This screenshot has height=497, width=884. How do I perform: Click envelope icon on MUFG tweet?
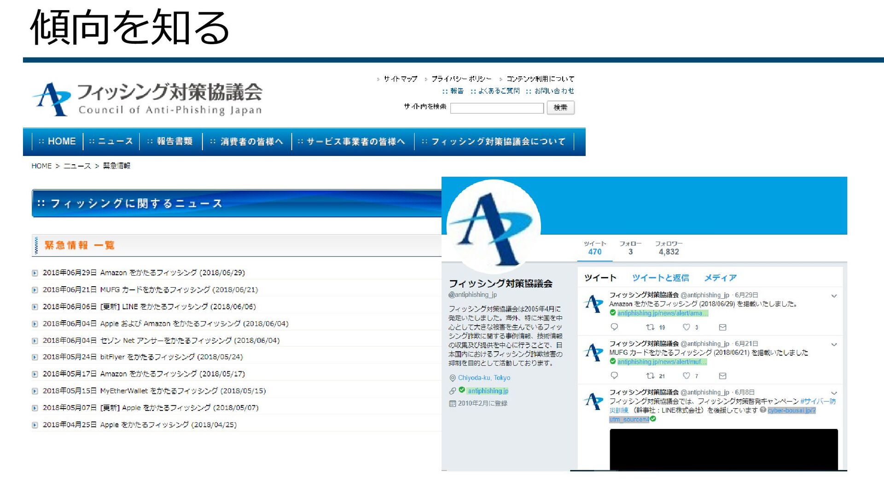pyautogui.click(x=722, y=376)
